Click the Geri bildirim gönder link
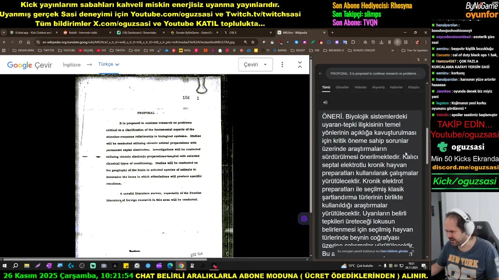 [395, 251]
